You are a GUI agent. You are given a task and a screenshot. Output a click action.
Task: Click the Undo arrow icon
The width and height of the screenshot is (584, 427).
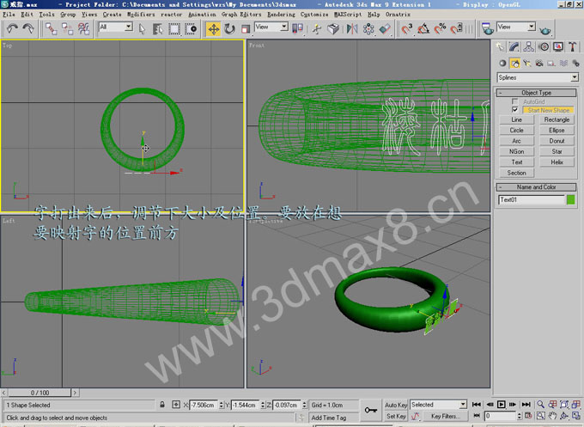(12, 28)
